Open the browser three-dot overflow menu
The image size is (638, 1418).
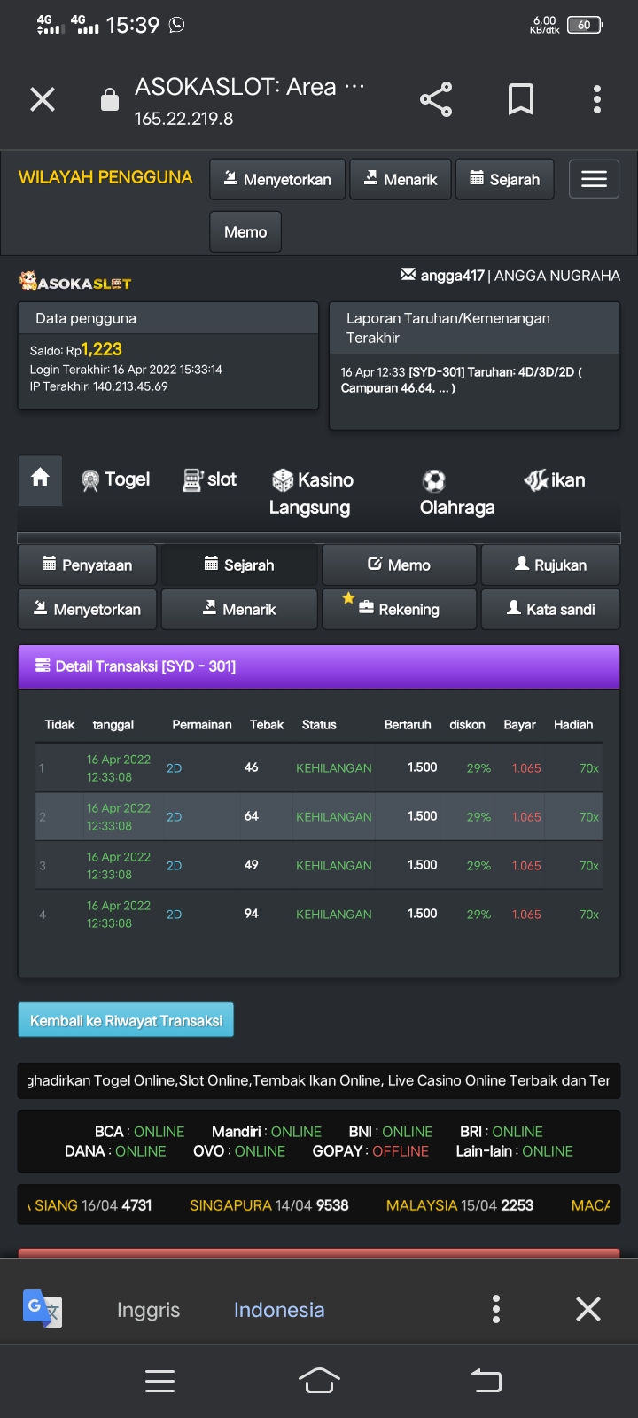pos(596,99)
